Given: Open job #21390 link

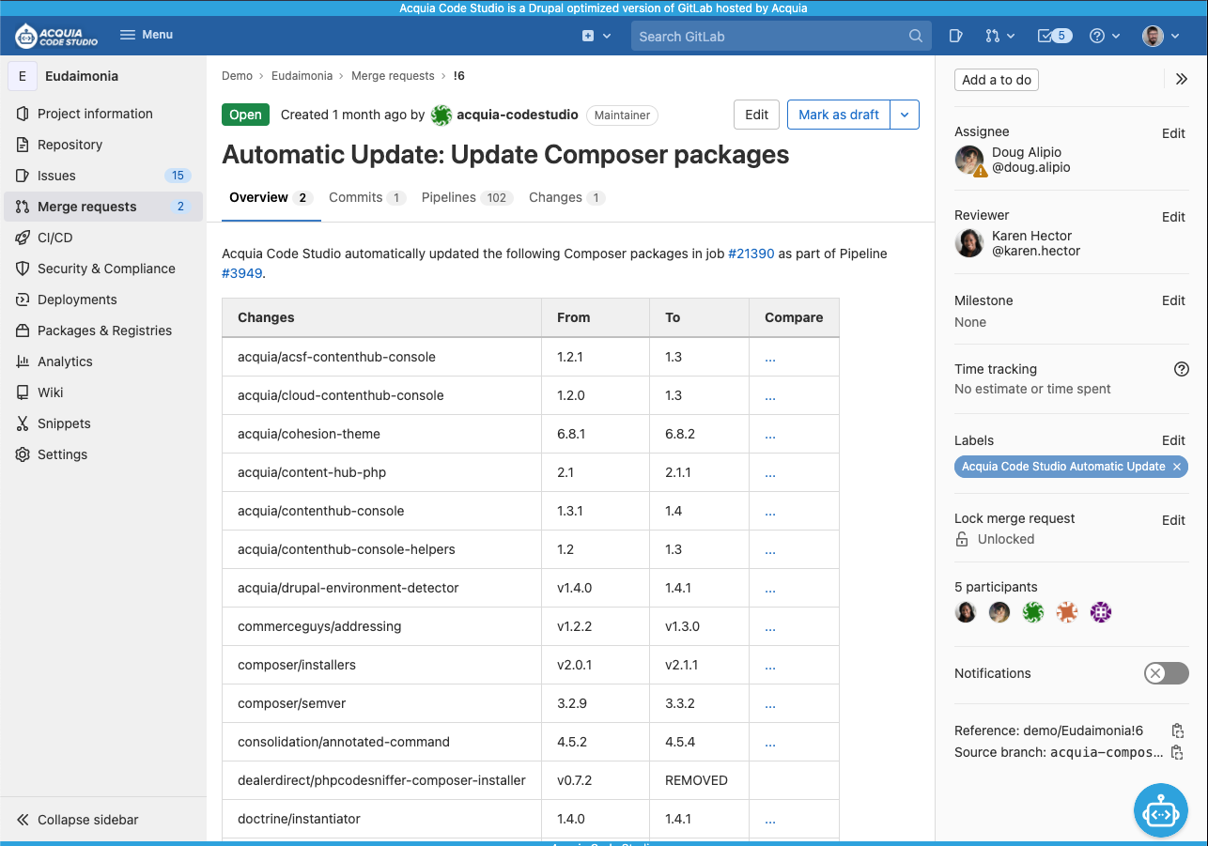Looking at the screenshot, I should 751,254.
